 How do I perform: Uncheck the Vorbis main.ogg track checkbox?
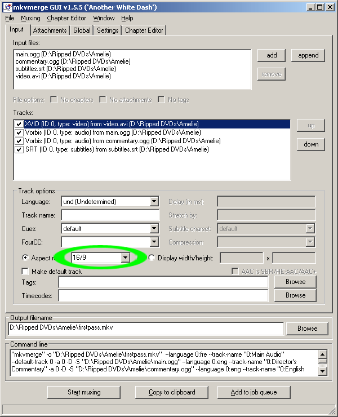coord(19,132)
